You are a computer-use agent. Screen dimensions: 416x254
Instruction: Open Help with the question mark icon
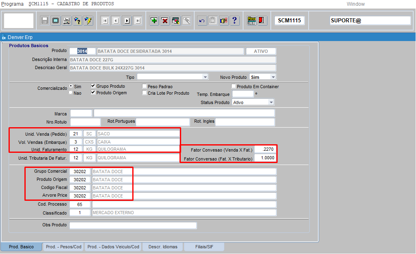[x=234, y=20]
